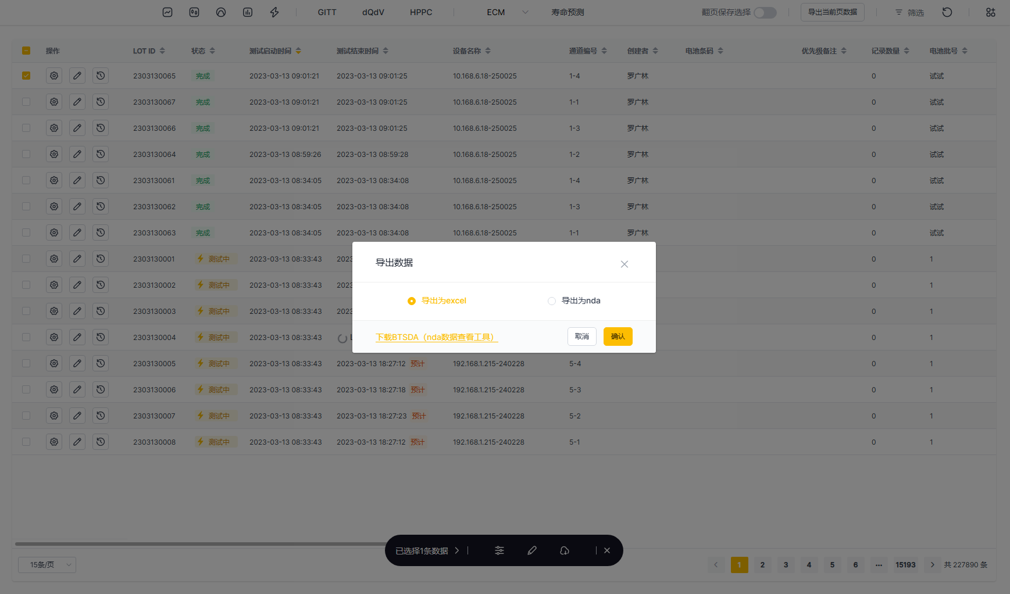Edit row 2303130061 with pencil icon

[x=77, y=180]
